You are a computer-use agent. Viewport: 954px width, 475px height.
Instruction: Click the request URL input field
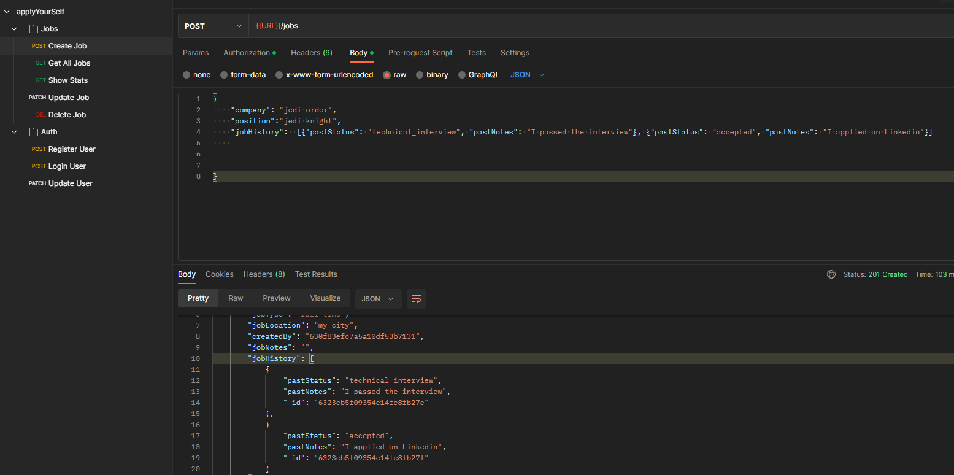[601, 26]
